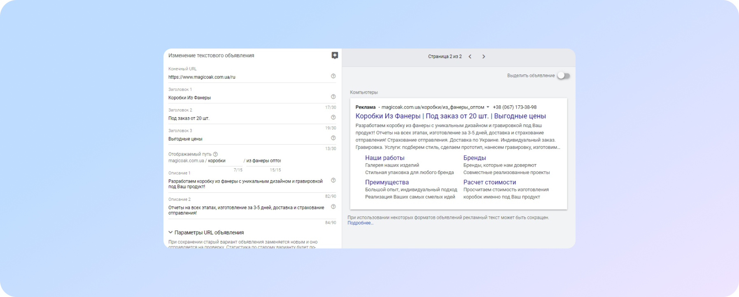Image resolution: width=739 pixels, height=297 pixels.
Task: Edit second path field из фанеры оптом
Action: (263, 161)
